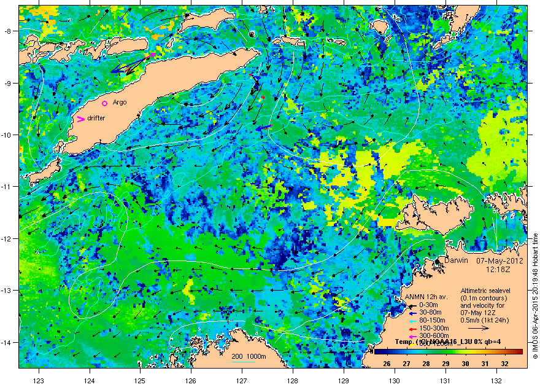
Task: Click the '200 1000m' depth contour label
Action: (249, 357)
